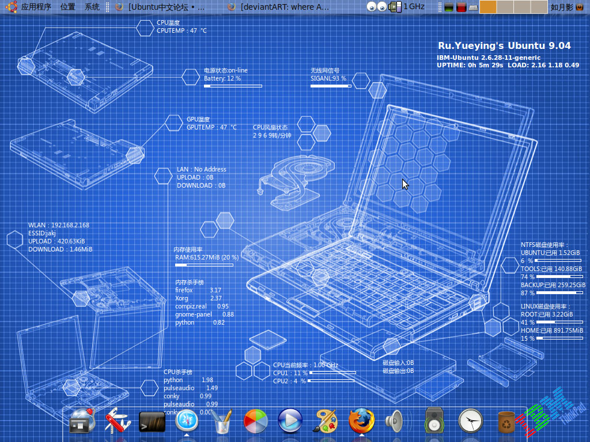Viewport: 590px width, 442px height.
Task: Click the HOME:已用 891.75MiB disk line
Action: pos(552,331)
